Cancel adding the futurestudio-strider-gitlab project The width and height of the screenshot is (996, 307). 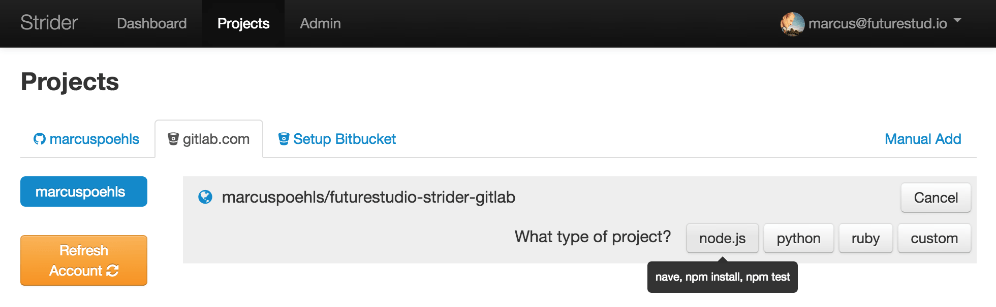click(x=936, y=198)
